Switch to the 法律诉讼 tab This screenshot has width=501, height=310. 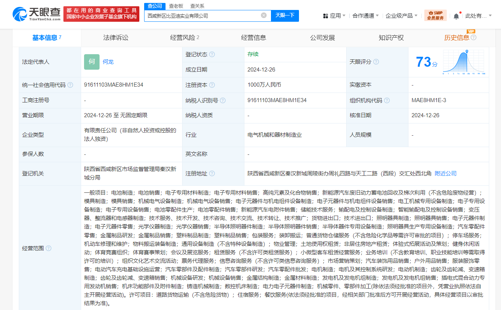pyautogui.click(x=116, y=38)
